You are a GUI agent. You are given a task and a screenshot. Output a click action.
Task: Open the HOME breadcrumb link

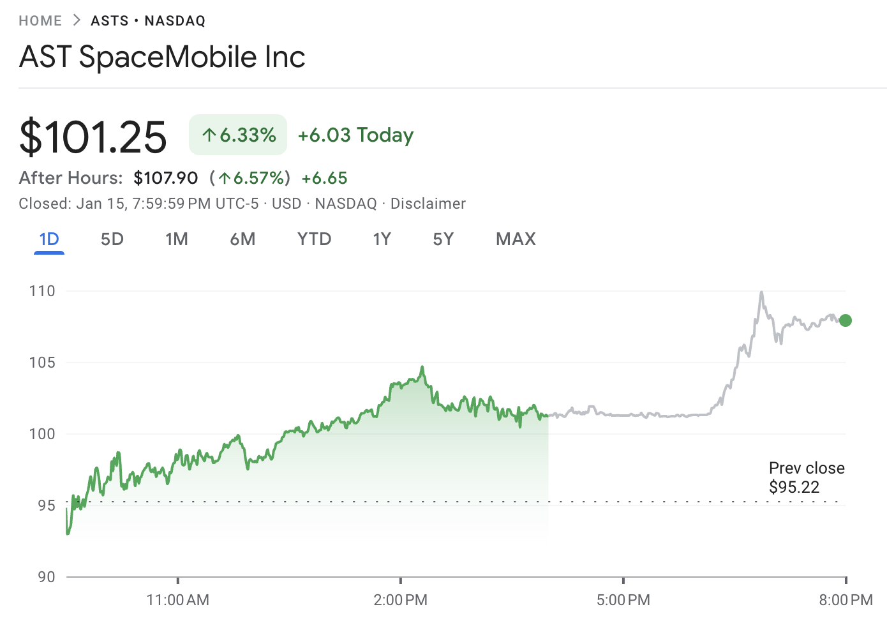click(40, 20)
